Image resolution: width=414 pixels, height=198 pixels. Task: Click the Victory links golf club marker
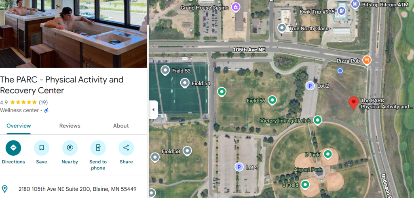point(317,120)
